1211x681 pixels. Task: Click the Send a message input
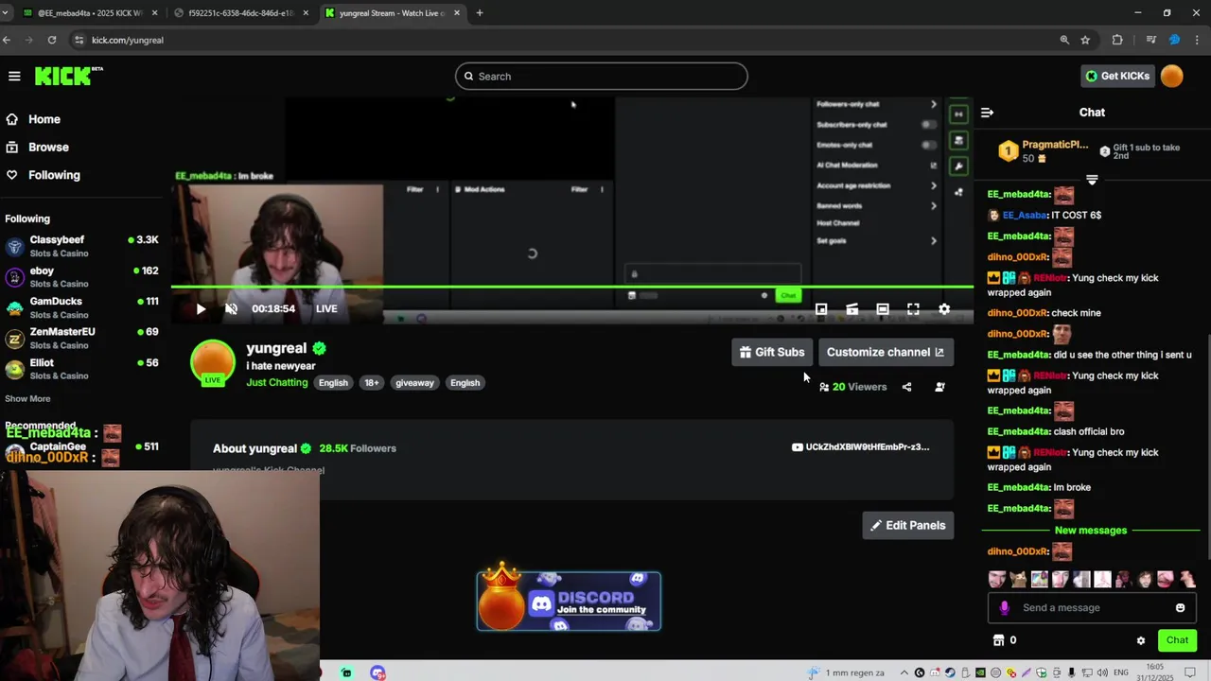(x=1092, y=608)
